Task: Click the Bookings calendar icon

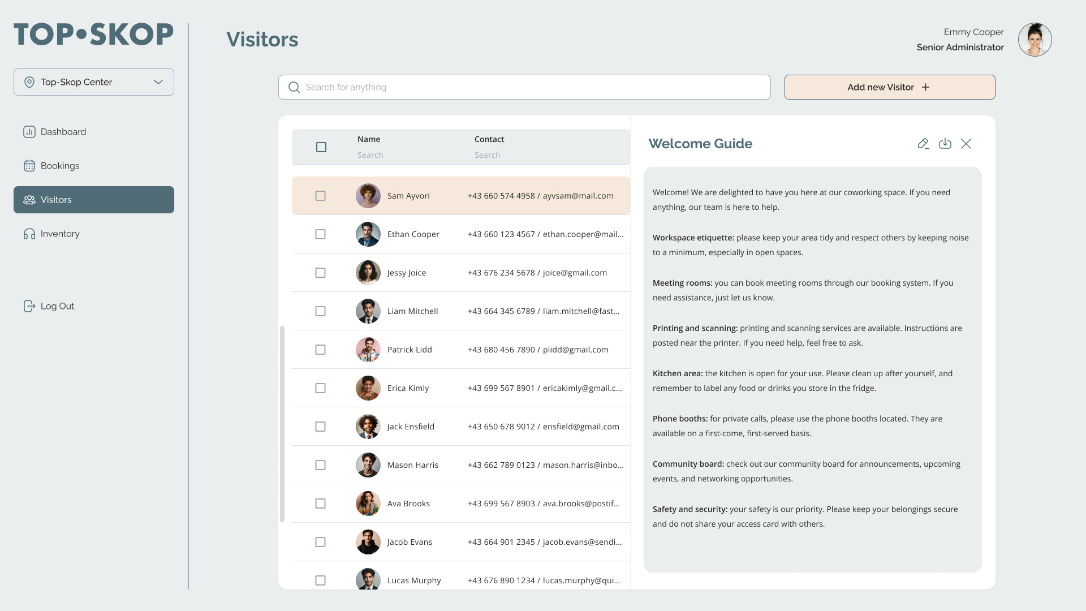Action: click(29, 166)
